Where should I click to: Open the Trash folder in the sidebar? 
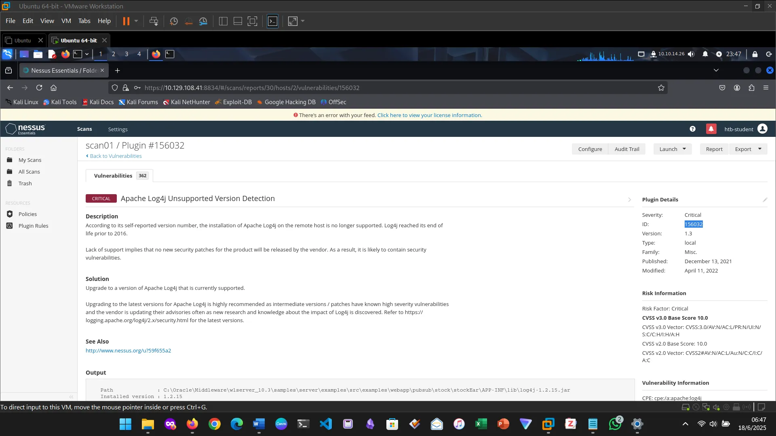click(25, 183)
